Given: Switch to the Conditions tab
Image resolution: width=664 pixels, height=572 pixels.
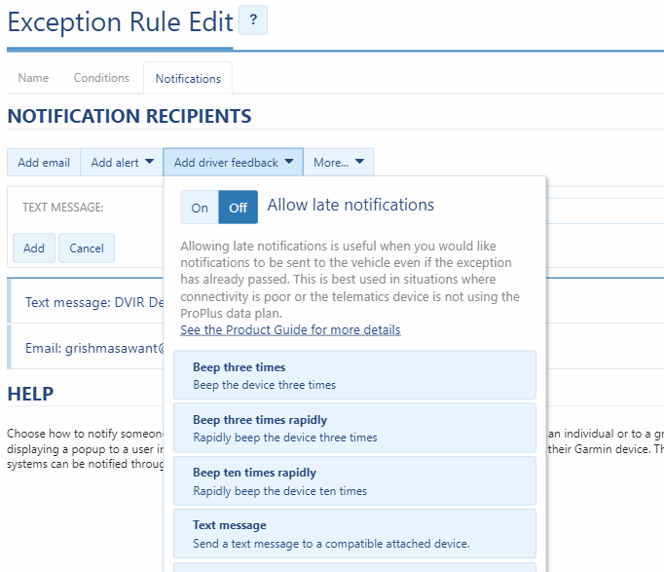Looking at the screenshot, I should (101, 78).
